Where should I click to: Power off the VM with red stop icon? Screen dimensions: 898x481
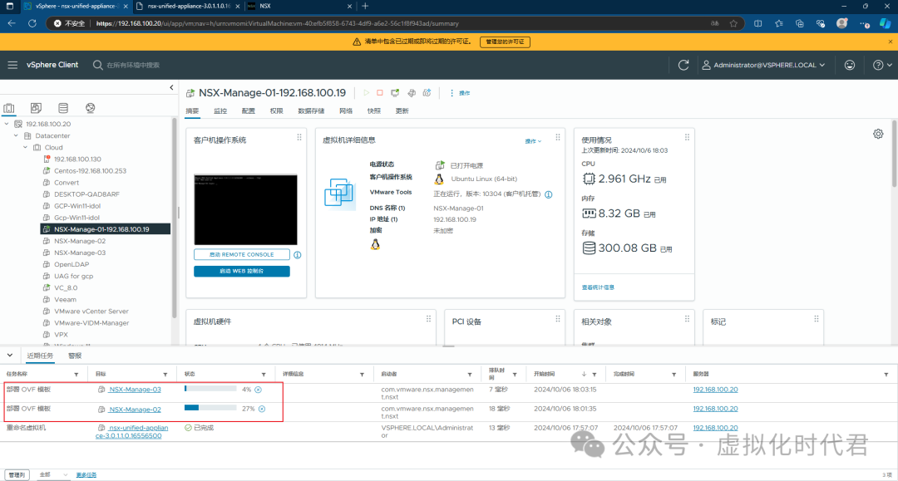tap(380, 93)
